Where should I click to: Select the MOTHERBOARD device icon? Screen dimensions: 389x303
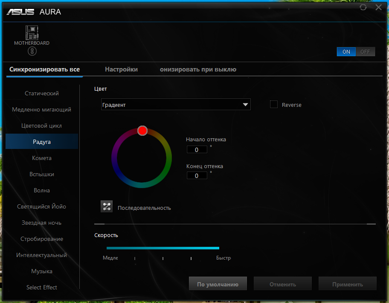(32, 32)
